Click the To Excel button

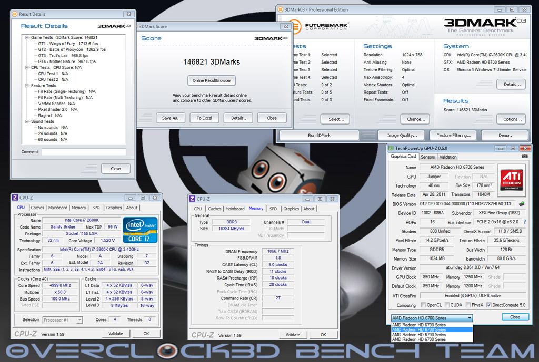coord(204,118)
